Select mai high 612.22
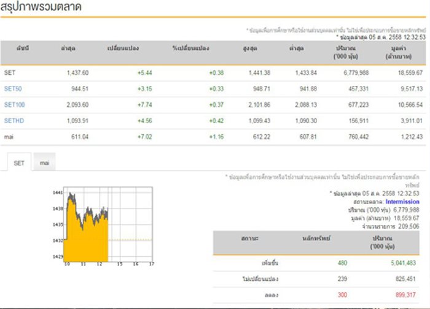This screenshot has height=309, width=430. point(261,137)
